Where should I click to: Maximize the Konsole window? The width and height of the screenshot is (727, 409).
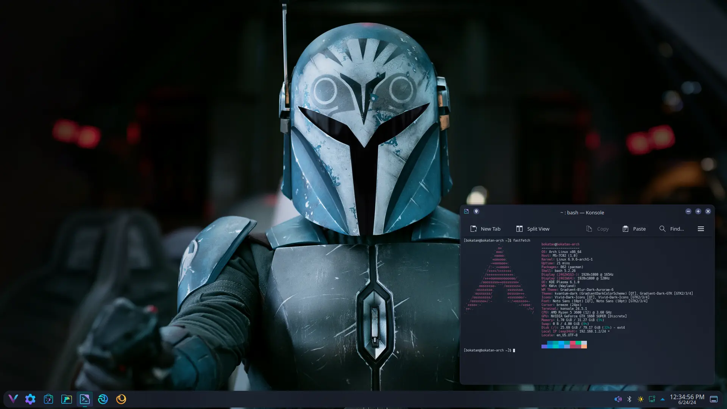pyautogui.click(x=698, y=211)
